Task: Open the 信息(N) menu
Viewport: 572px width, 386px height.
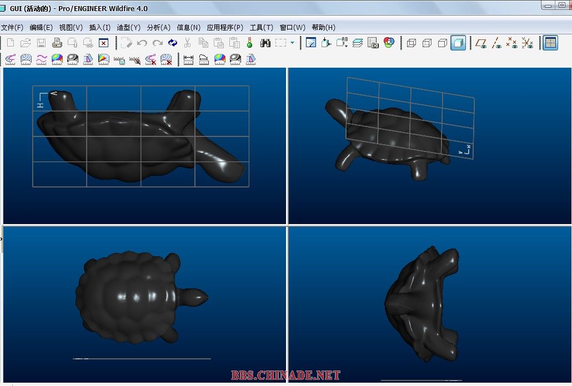Action: pos(189,28)
